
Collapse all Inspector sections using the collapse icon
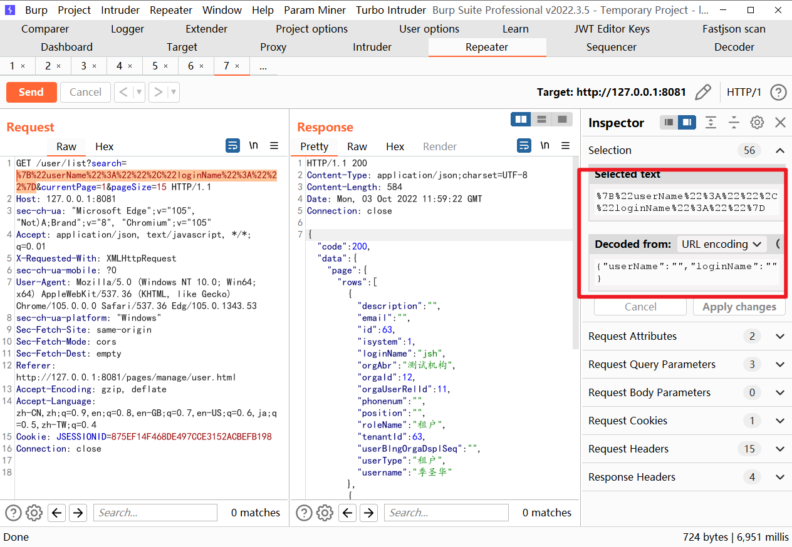(734, 123)
